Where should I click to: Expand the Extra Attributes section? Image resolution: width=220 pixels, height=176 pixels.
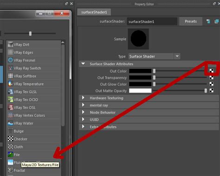pyautogui.click(x=83, y=126)
